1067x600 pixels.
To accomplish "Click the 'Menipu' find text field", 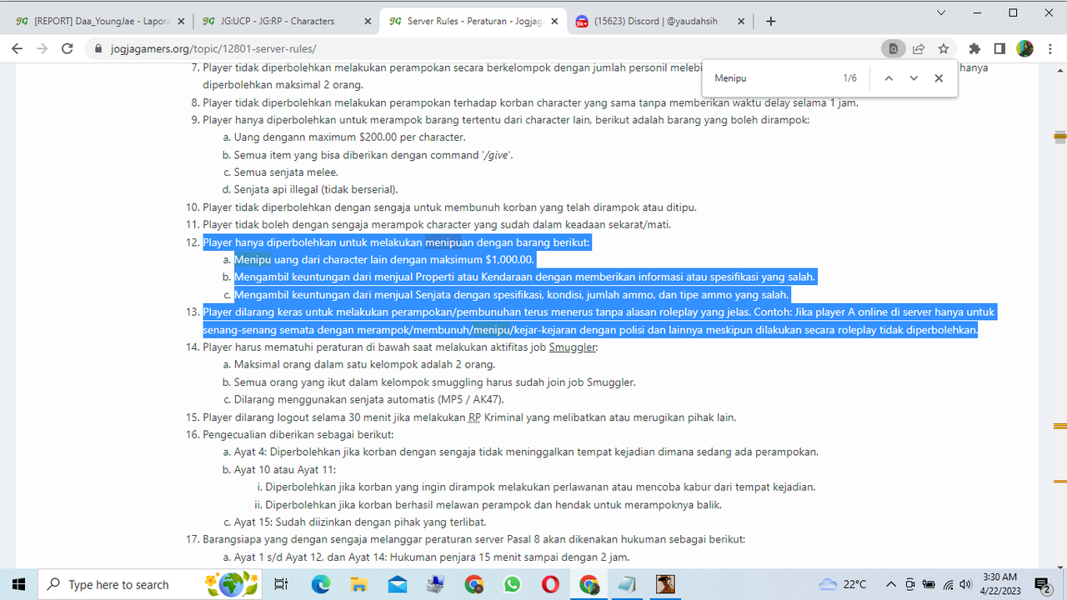I will tap(771, 78).
